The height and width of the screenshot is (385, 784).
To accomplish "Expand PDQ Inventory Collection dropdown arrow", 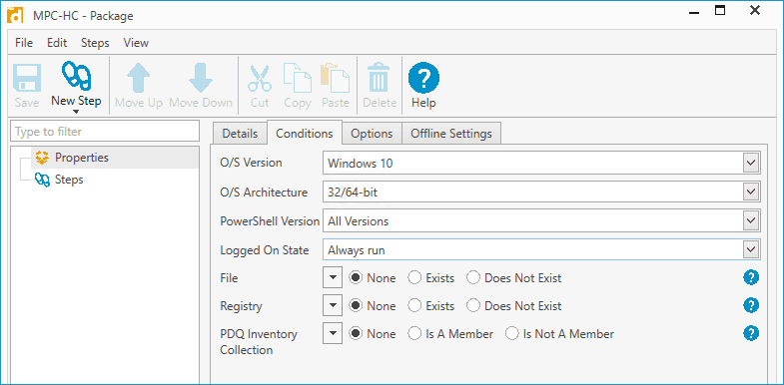I will [x=333, y=333].
